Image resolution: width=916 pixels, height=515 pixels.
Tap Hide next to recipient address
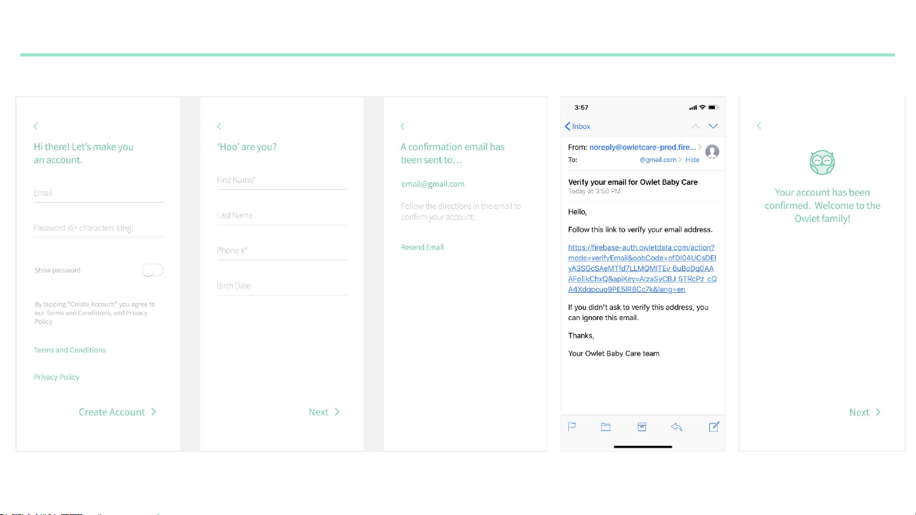(x=692, y=160)
